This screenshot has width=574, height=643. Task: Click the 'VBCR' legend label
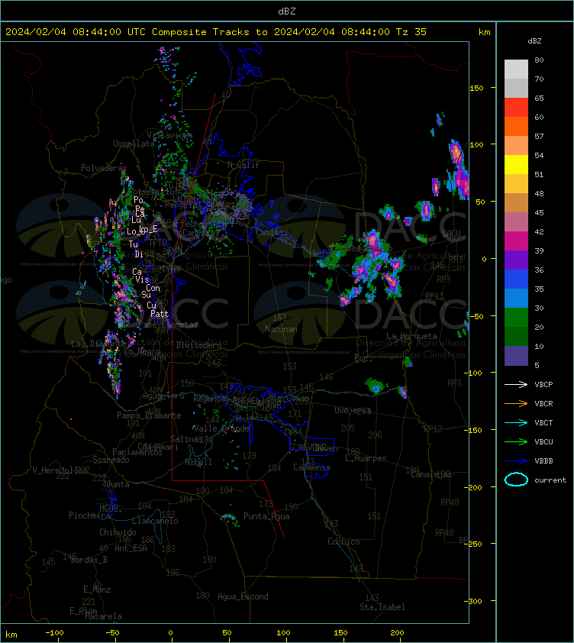(x=543, y=404)
